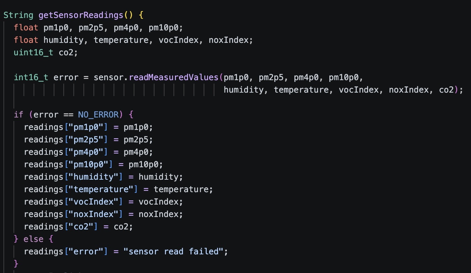
Task: Click the else keyword
Action: point(34,239)
